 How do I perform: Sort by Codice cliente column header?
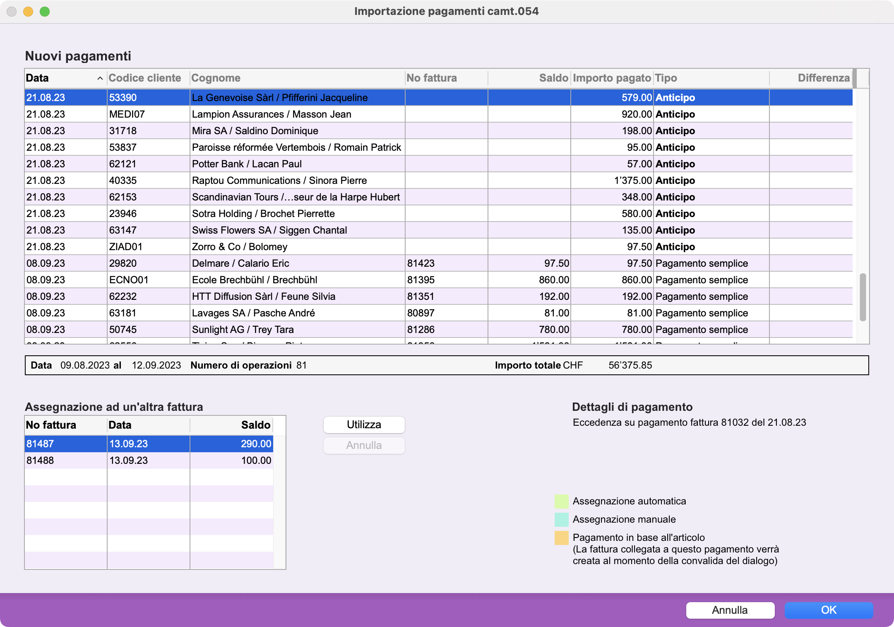(148, 78)
